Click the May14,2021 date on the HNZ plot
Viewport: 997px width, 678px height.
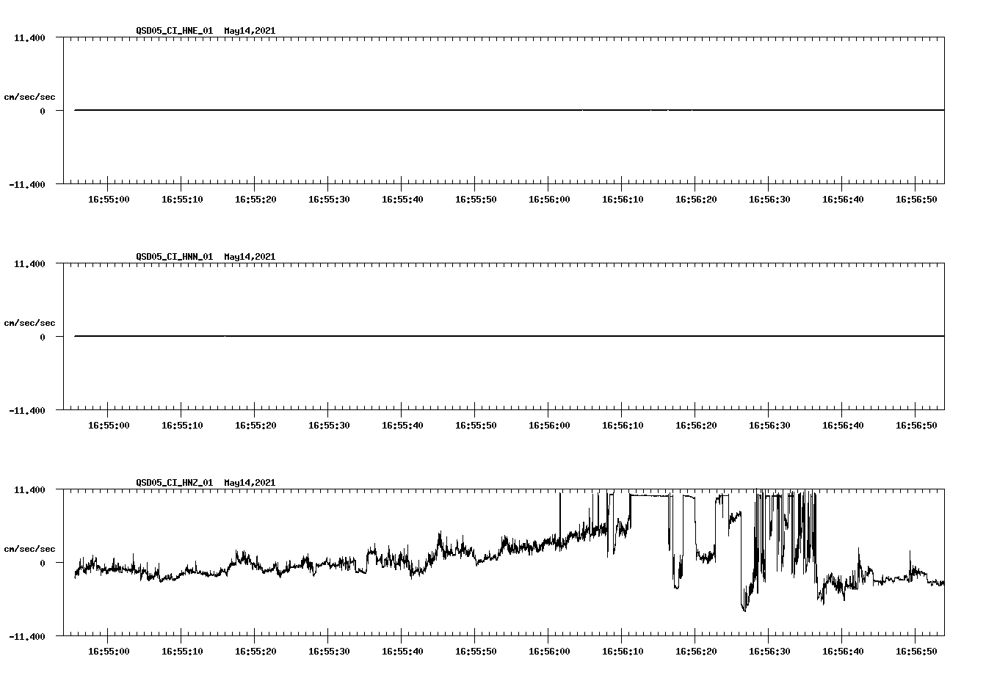coord(249,483)
